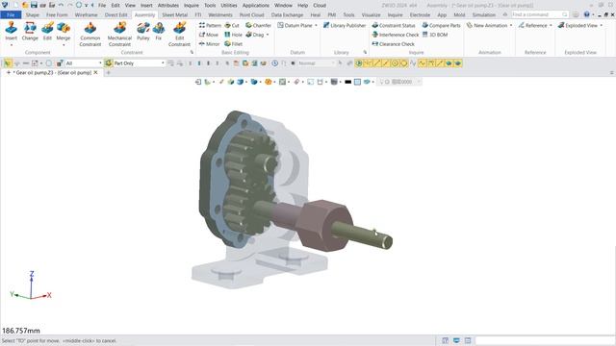Click the Edit component icon

coord(47,28)
